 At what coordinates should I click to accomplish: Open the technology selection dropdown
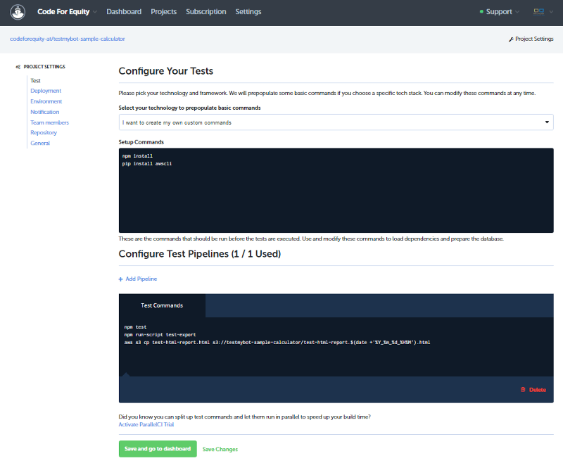336,122
